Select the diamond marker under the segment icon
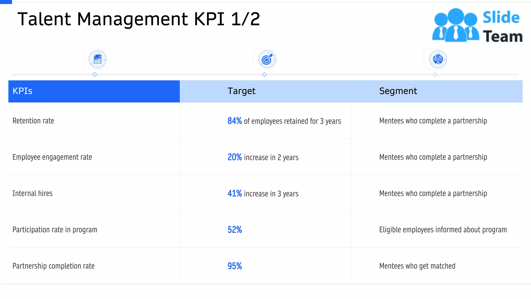Screen dimensions: 531x299 tap(435, 74)
